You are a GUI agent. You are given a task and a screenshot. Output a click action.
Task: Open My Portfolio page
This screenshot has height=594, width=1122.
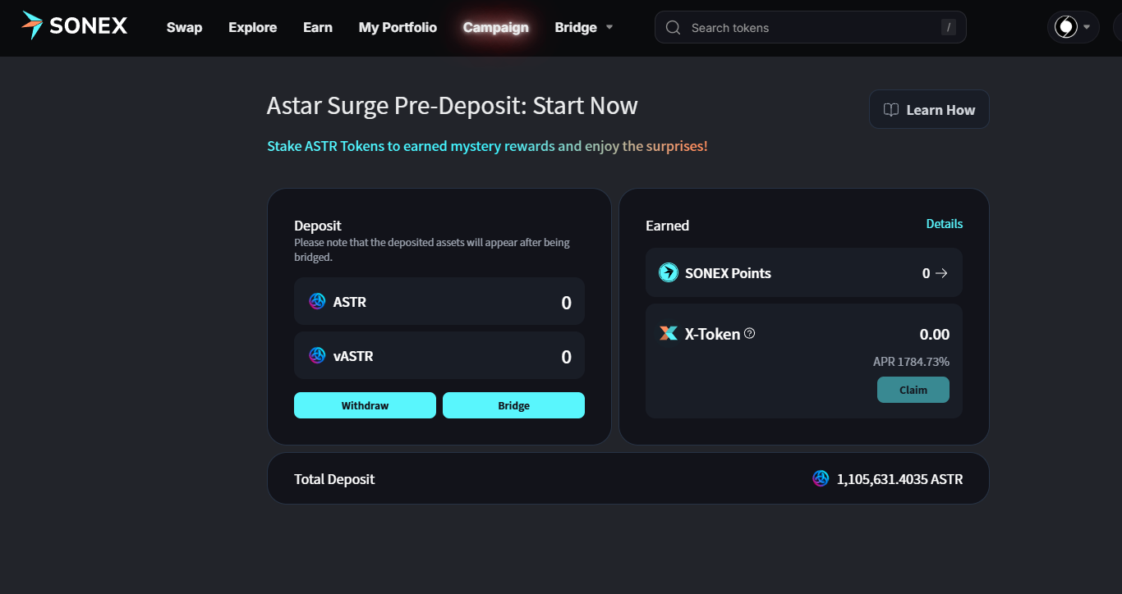398,28
